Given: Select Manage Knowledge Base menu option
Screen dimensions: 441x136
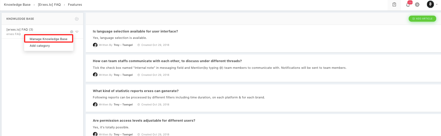Looking at the screenshot, I should tap(48, 39).
